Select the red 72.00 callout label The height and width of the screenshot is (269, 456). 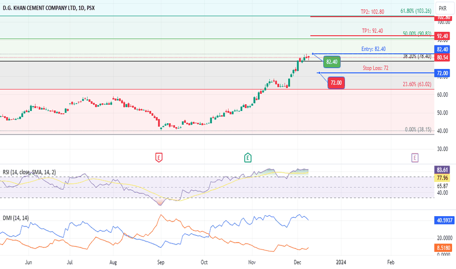tap(336, 83)
